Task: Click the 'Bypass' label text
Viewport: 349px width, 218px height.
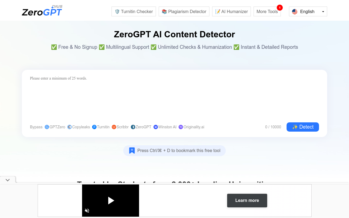Action: [x=36, y=127]
